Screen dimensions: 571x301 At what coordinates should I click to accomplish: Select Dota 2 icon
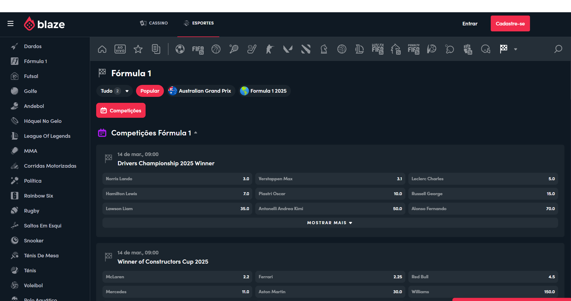point(306,49)
